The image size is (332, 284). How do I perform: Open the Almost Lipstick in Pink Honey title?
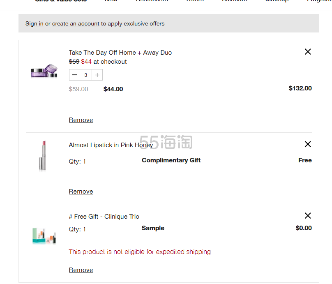pos(111,145)
